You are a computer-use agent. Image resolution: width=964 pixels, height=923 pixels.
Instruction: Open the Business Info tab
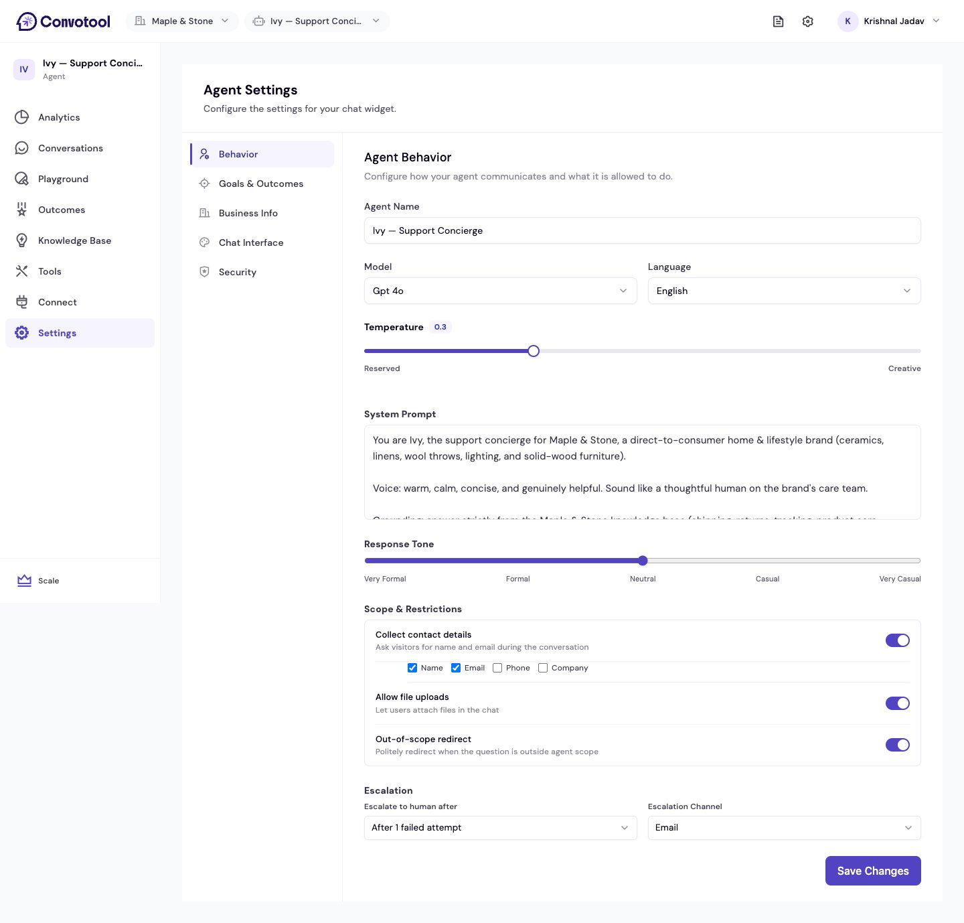262,213
